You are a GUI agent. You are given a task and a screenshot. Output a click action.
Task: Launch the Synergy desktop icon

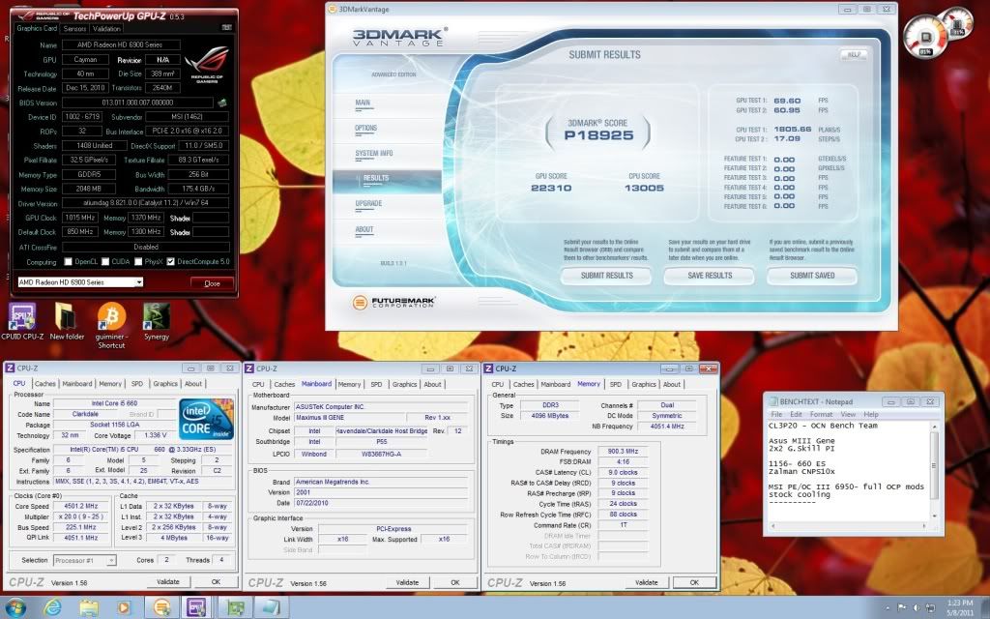(156, 316)
